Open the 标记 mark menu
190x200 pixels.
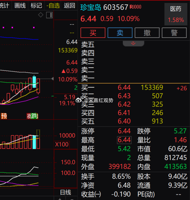click(x=36, y=6)
